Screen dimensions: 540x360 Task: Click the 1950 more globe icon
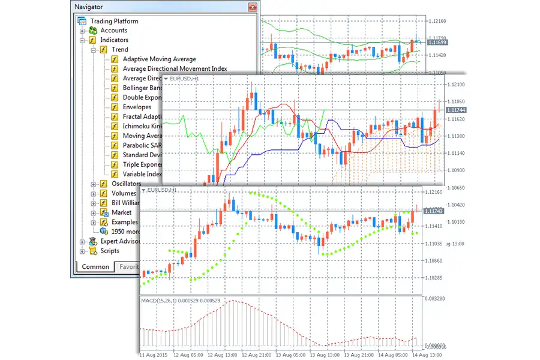coord(104,232)
